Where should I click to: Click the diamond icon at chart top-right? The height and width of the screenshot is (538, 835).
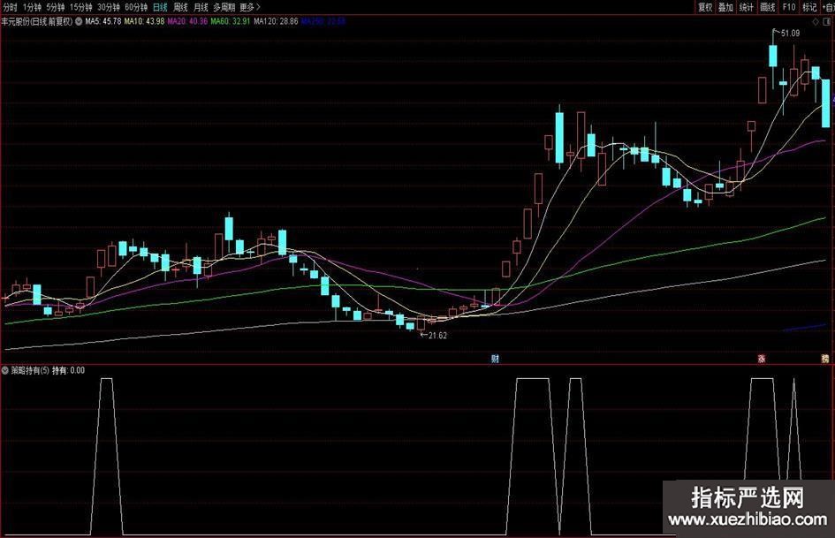tap(816, 22)
